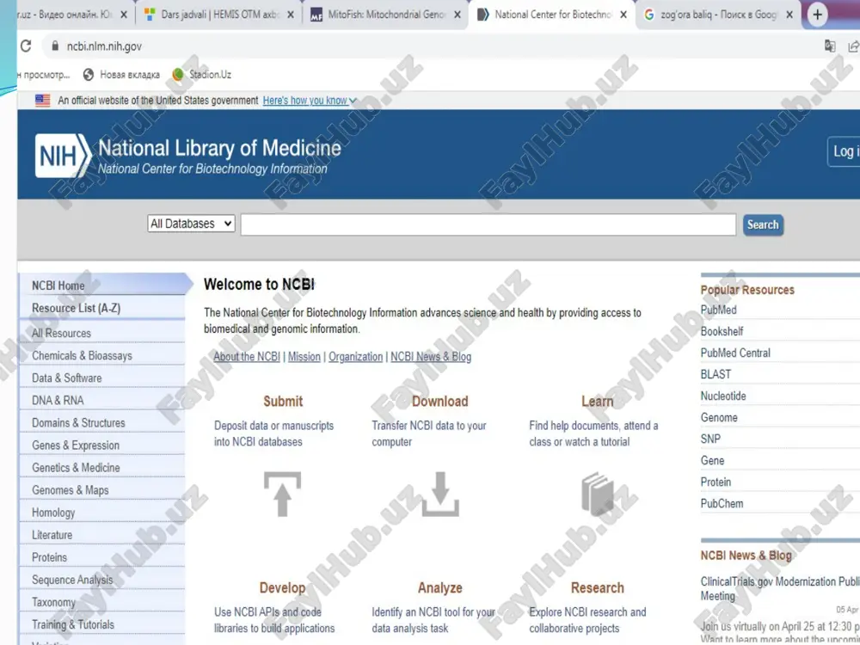Open Homology category
The width and height of the screenshot is (860, 645).
[101, 513]
